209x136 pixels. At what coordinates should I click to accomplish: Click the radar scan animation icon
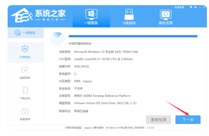pos(57,39)
